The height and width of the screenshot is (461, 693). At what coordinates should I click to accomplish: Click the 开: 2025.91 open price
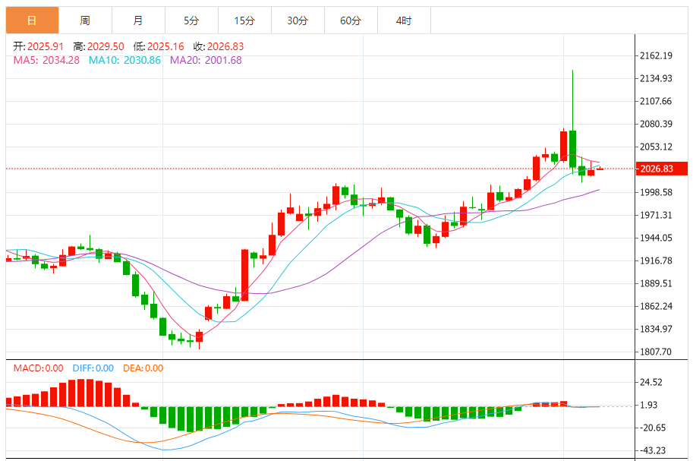click(x=39, y=46)
